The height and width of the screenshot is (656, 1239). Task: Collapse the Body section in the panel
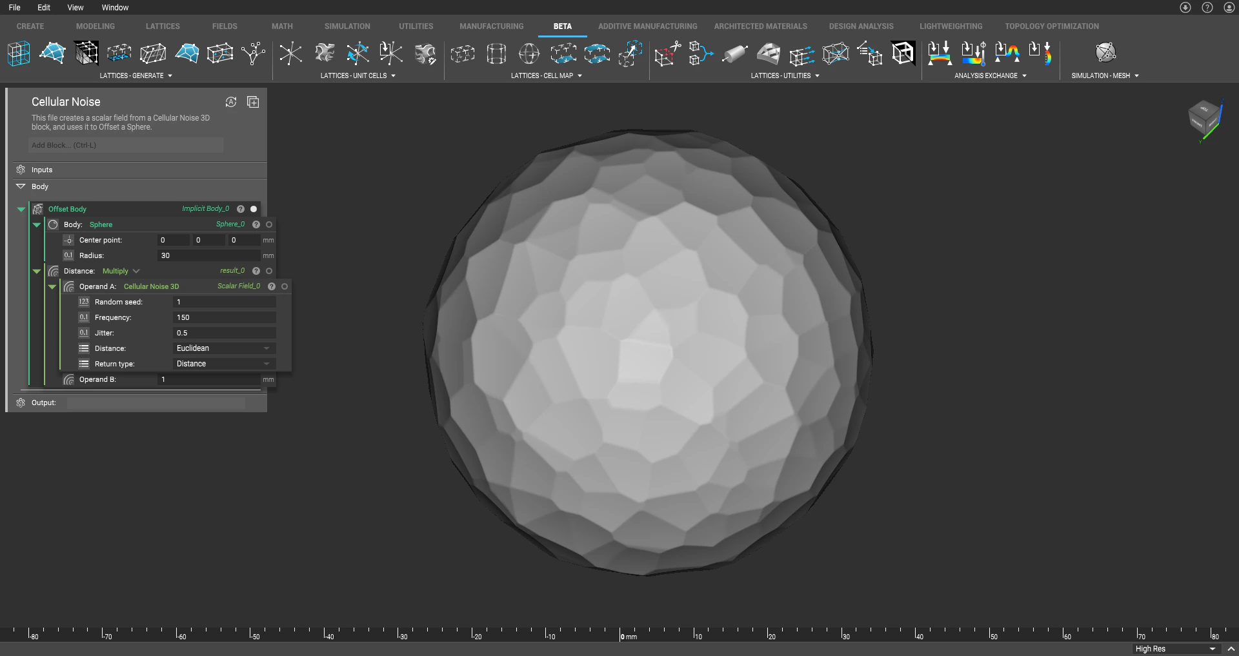(x=20, y=186)
